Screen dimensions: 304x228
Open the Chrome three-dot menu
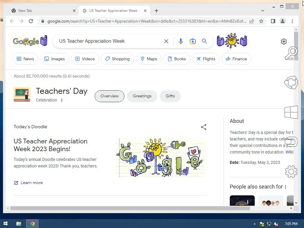pos(292,21)
